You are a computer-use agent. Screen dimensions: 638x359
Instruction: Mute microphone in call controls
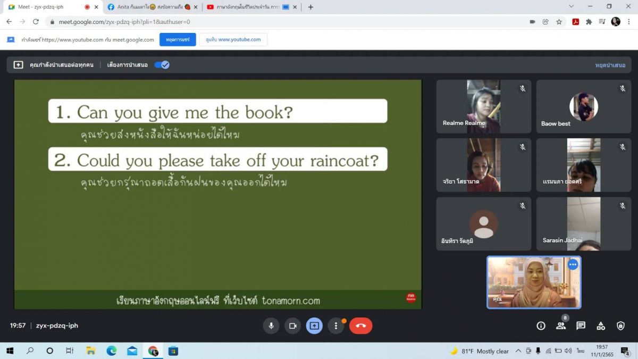tap(271, 325)
